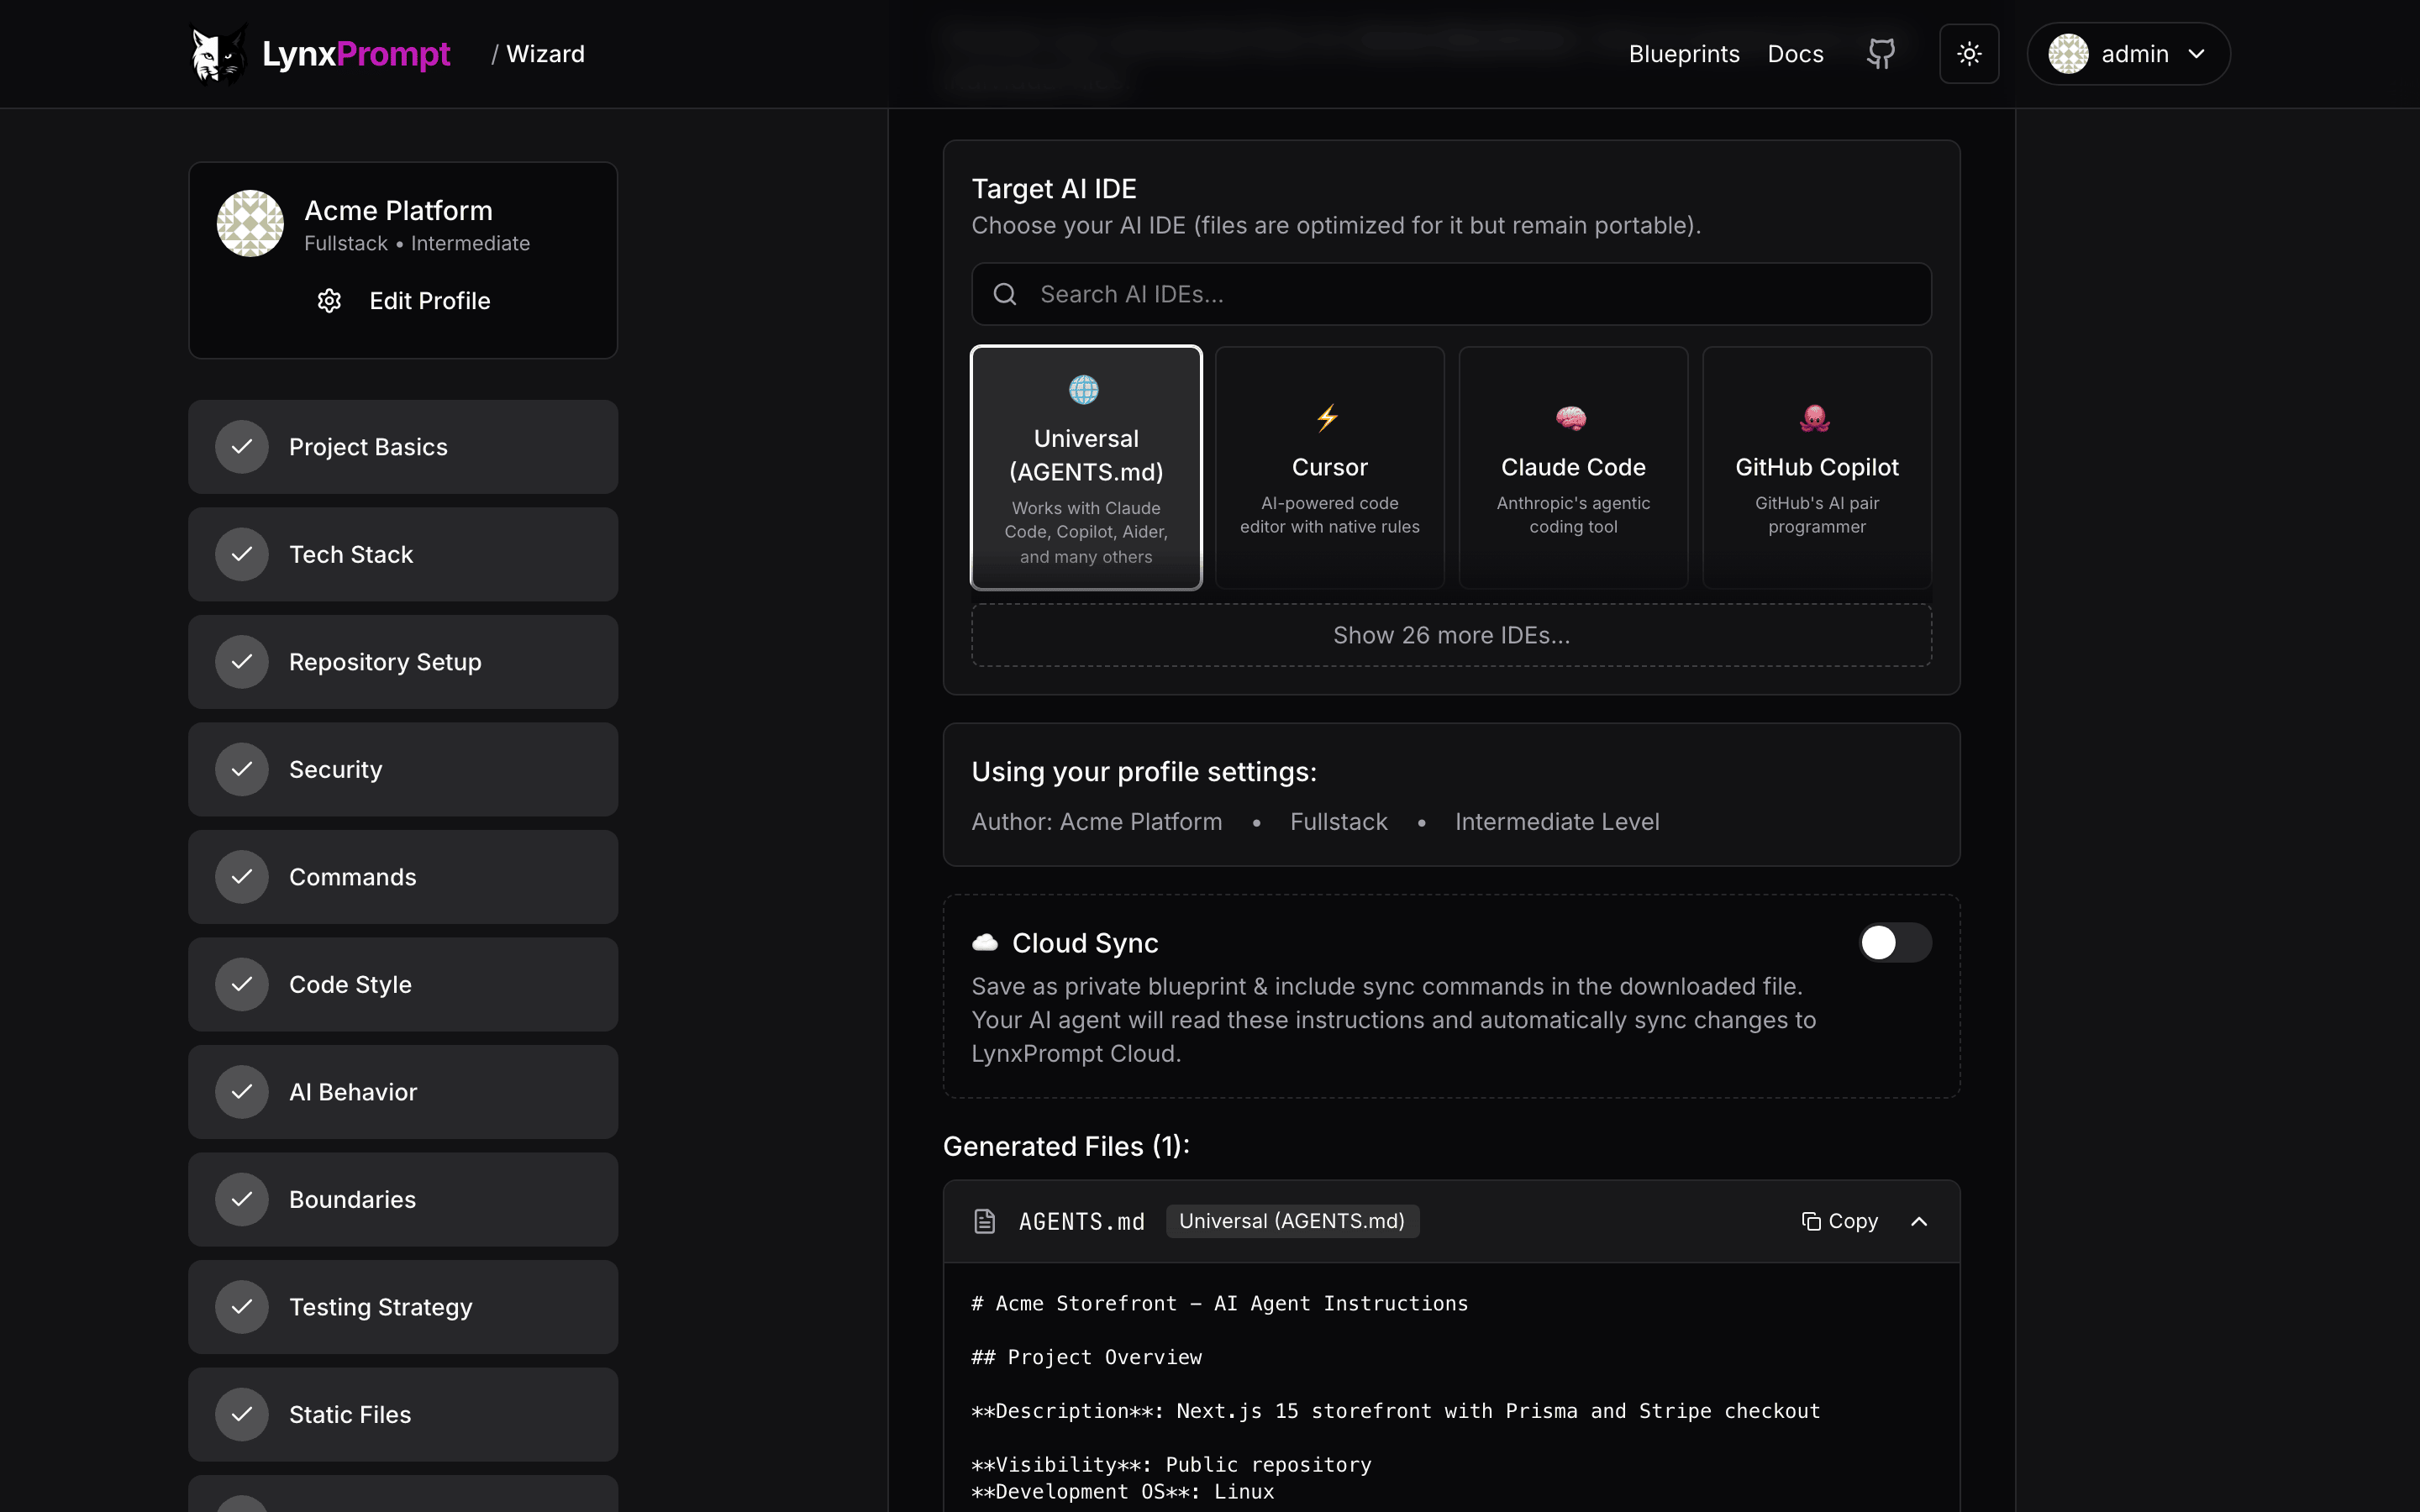
Task: Click the checkmark icon next to Project Basics
Action: tap(242, 447)
